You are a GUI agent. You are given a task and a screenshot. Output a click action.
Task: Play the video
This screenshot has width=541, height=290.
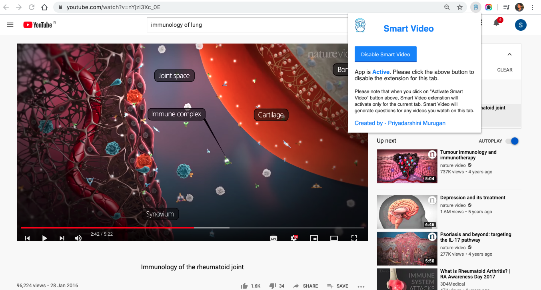pyautogui.click(x=45, y=238)
